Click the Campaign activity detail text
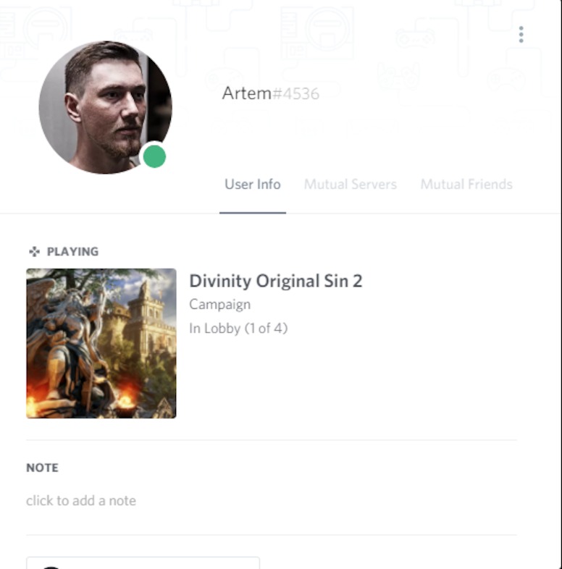Viewport: 562px width, 569px height. pos(219,305)
